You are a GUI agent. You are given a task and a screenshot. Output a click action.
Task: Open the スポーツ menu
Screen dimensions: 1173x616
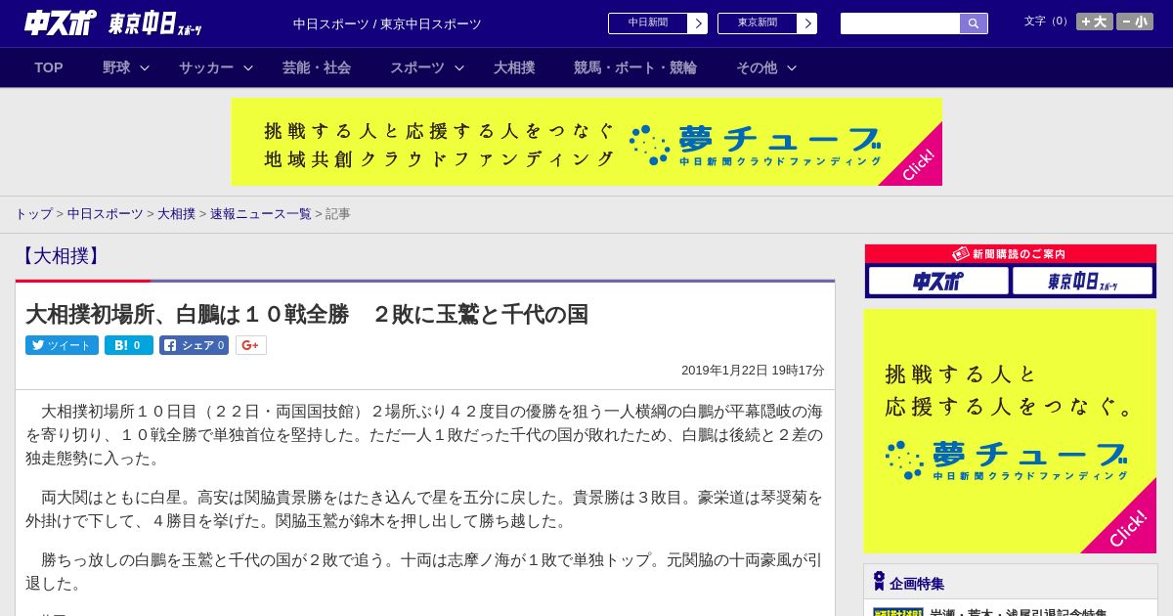click(417, 67)
